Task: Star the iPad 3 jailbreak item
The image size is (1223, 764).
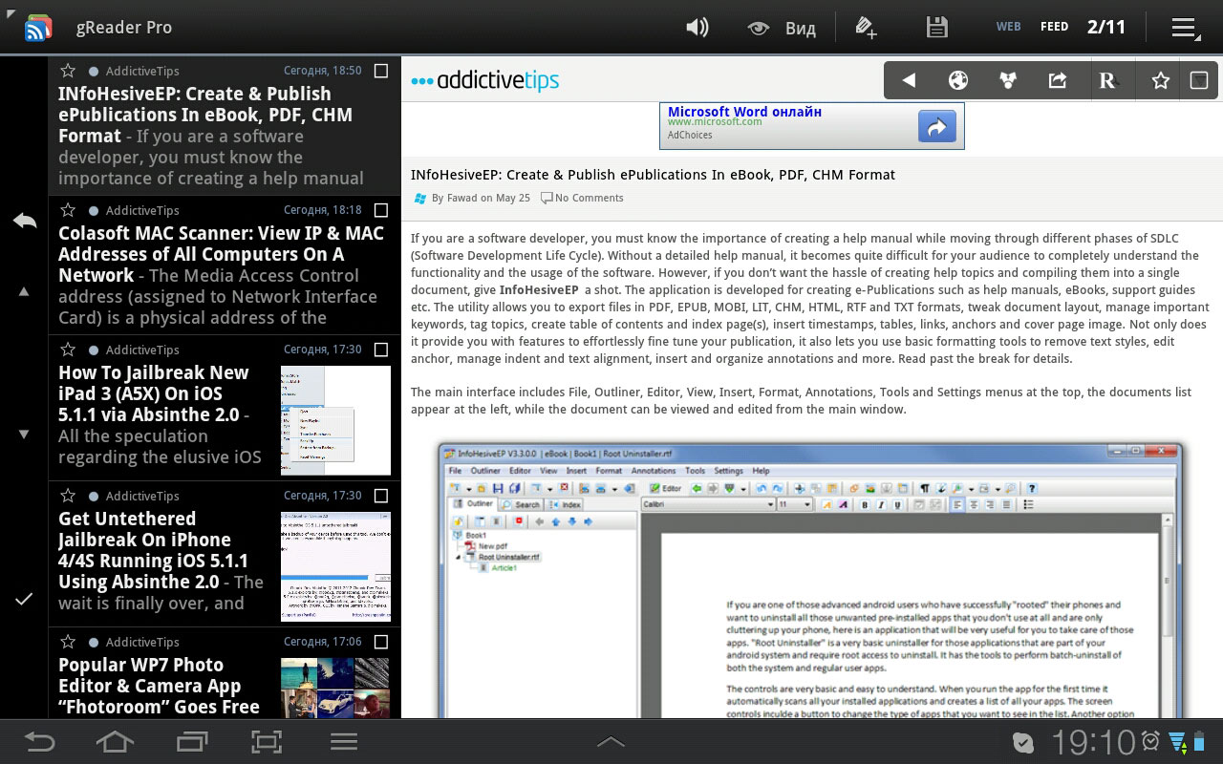Action: 68,350
